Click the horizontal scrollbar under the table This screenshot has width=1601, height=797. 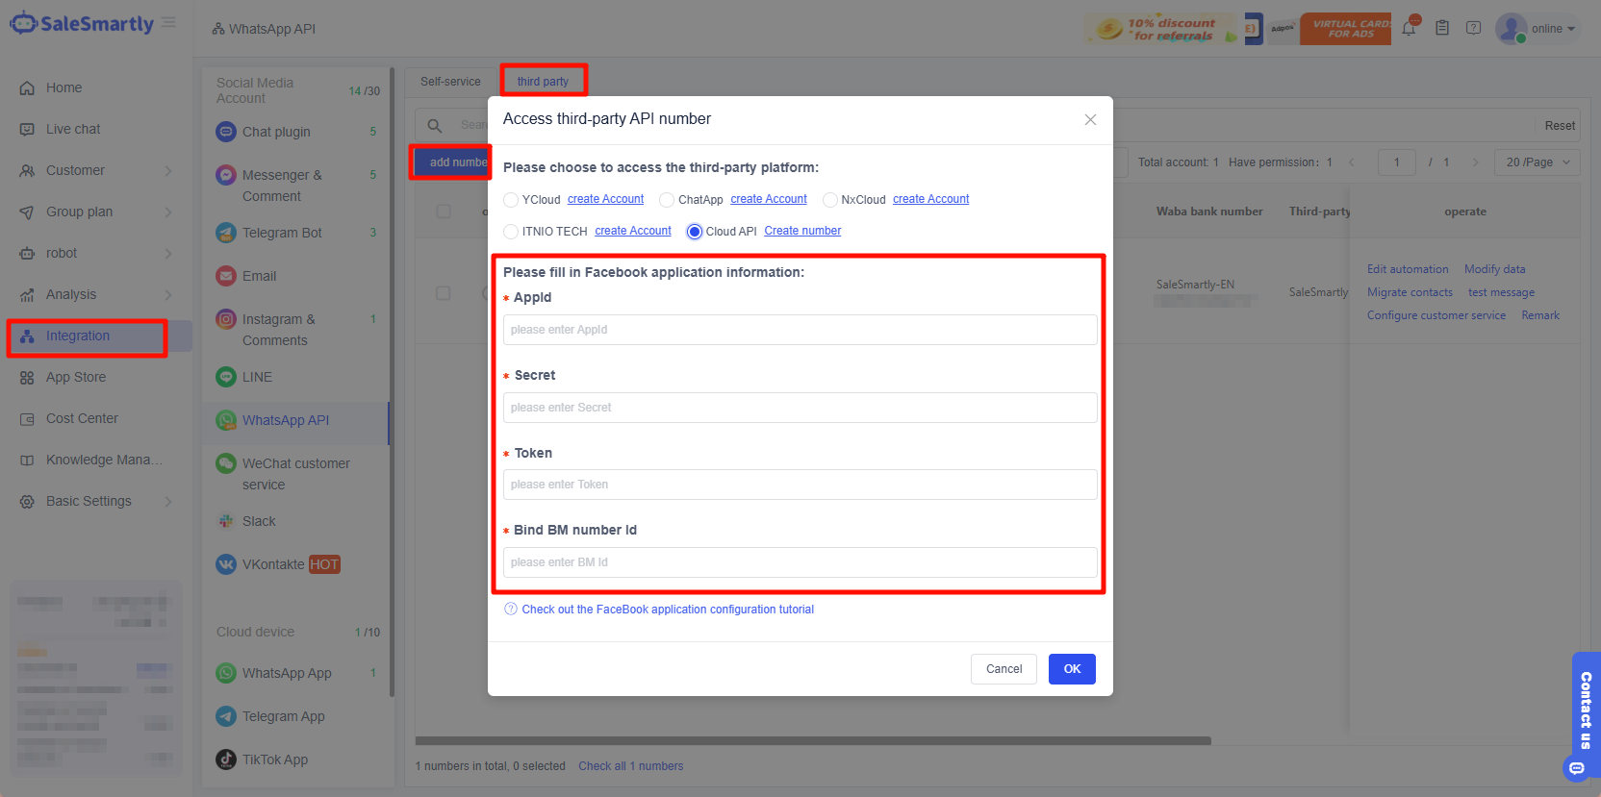[813, 741]
